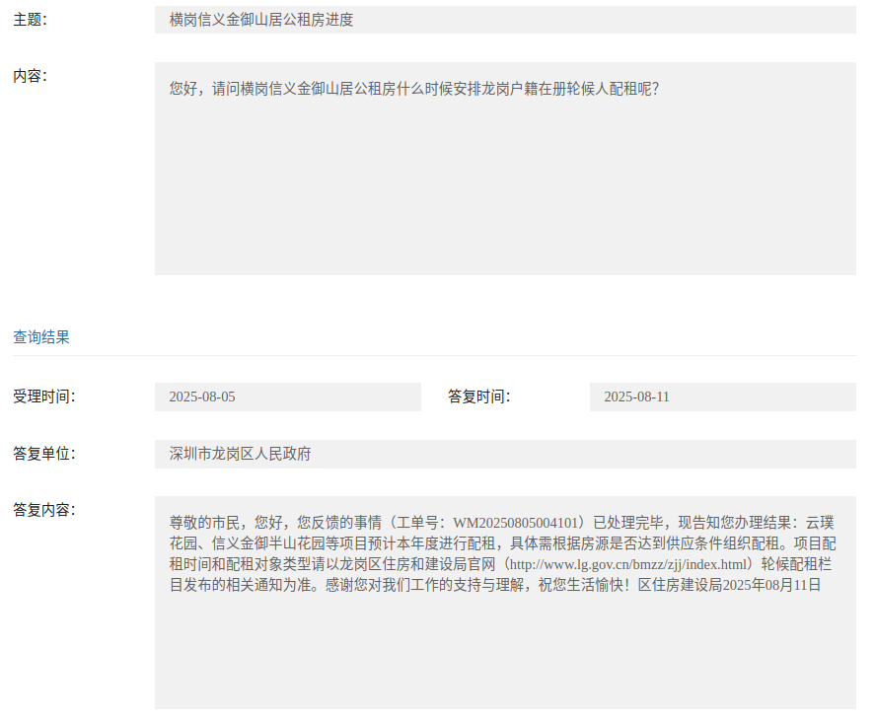Click the 答复单位: label
875x721 pixels.
[44, 454]
